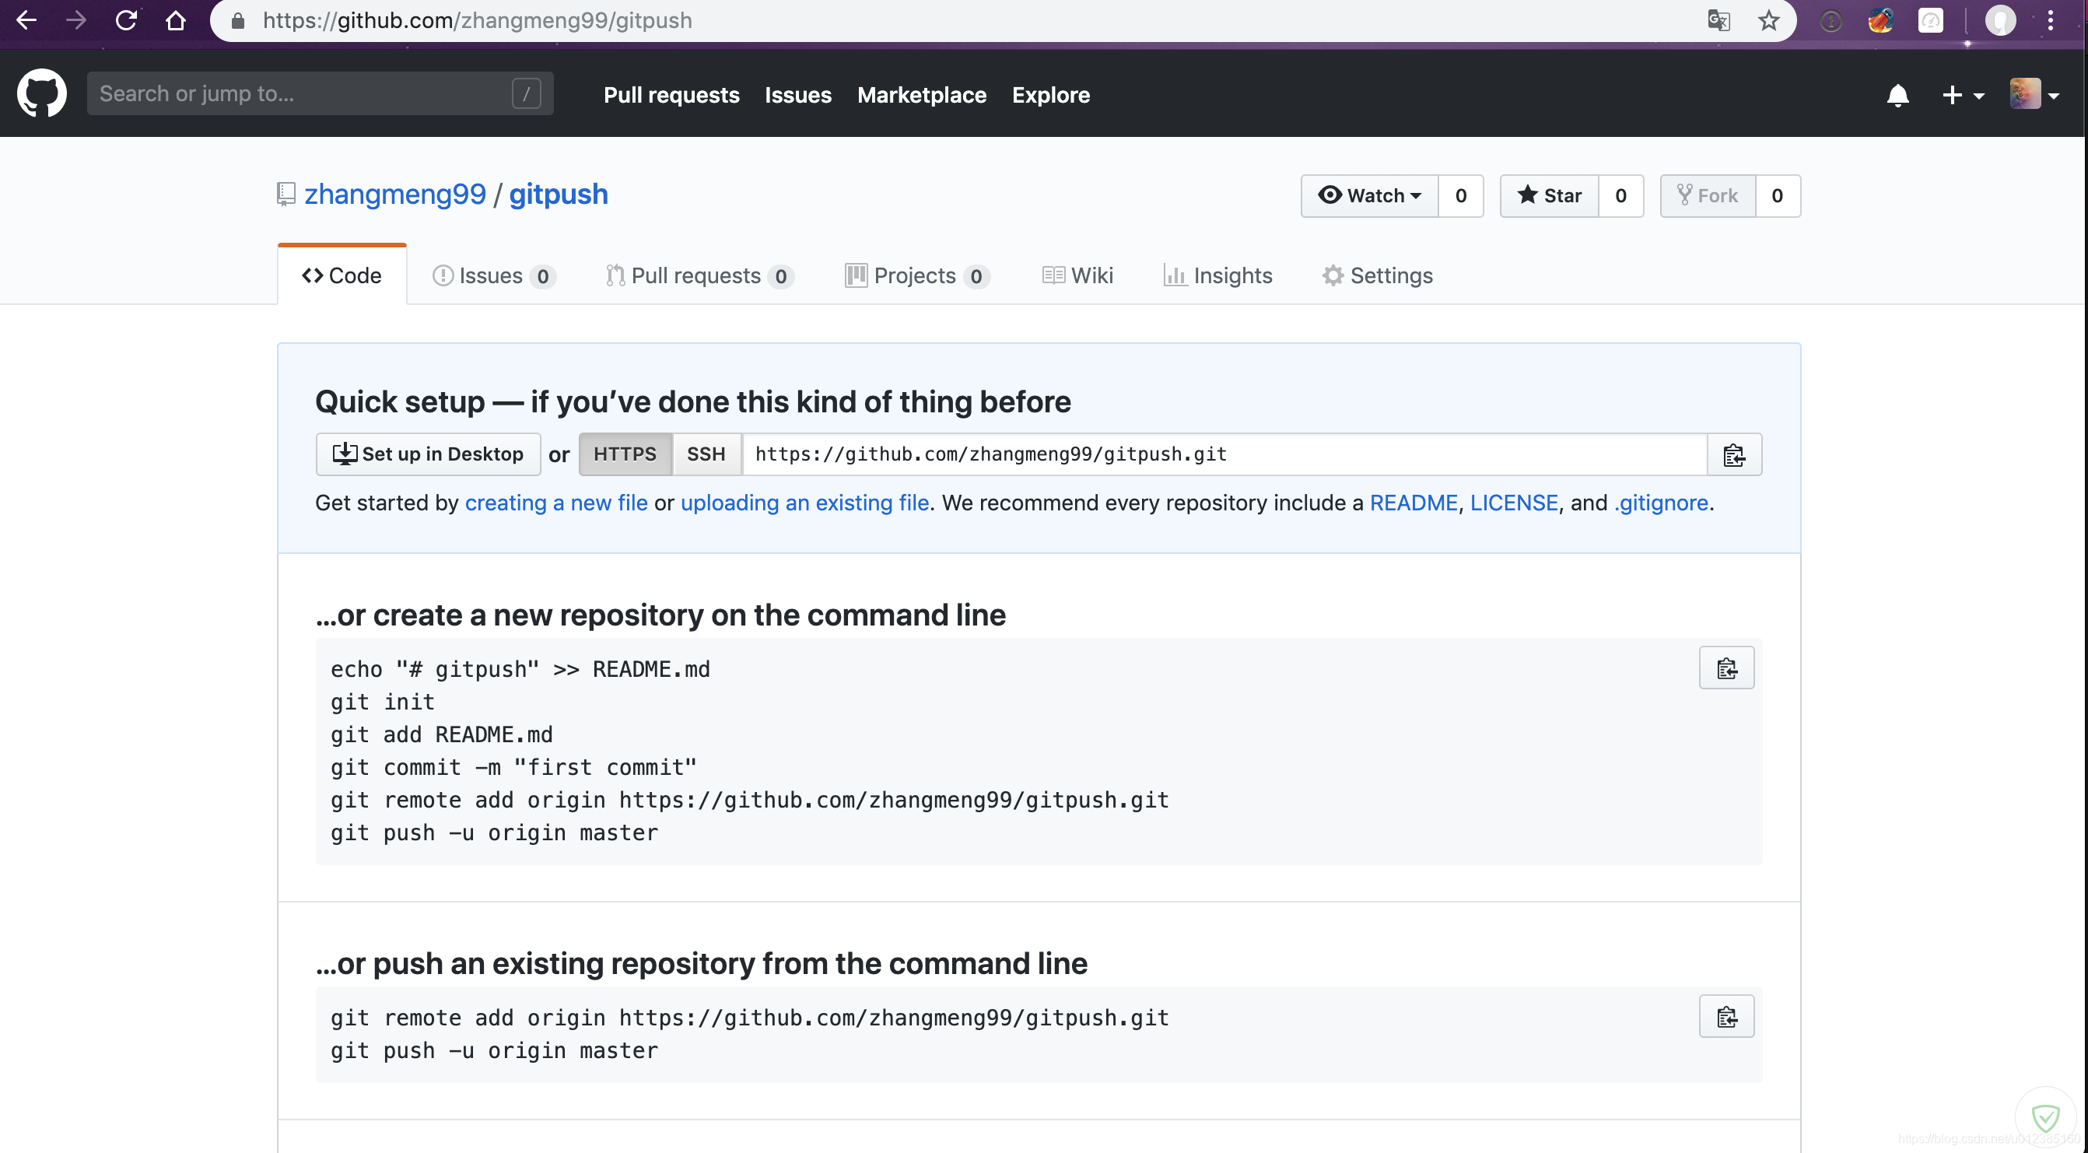
Task: Open the plus create-new dropdown
Action: pos(1963,96)
